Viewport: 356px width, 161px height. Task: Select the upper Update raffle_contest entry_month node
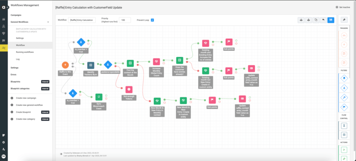point(251,69)
